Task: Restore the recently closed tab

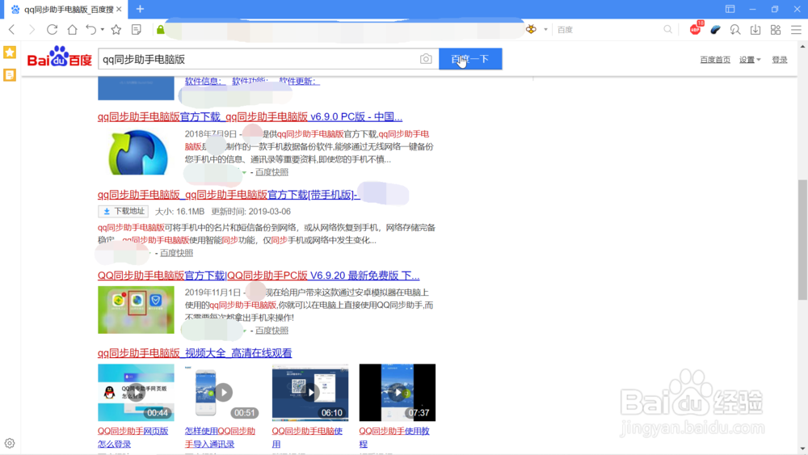Action: pos(90,29)
